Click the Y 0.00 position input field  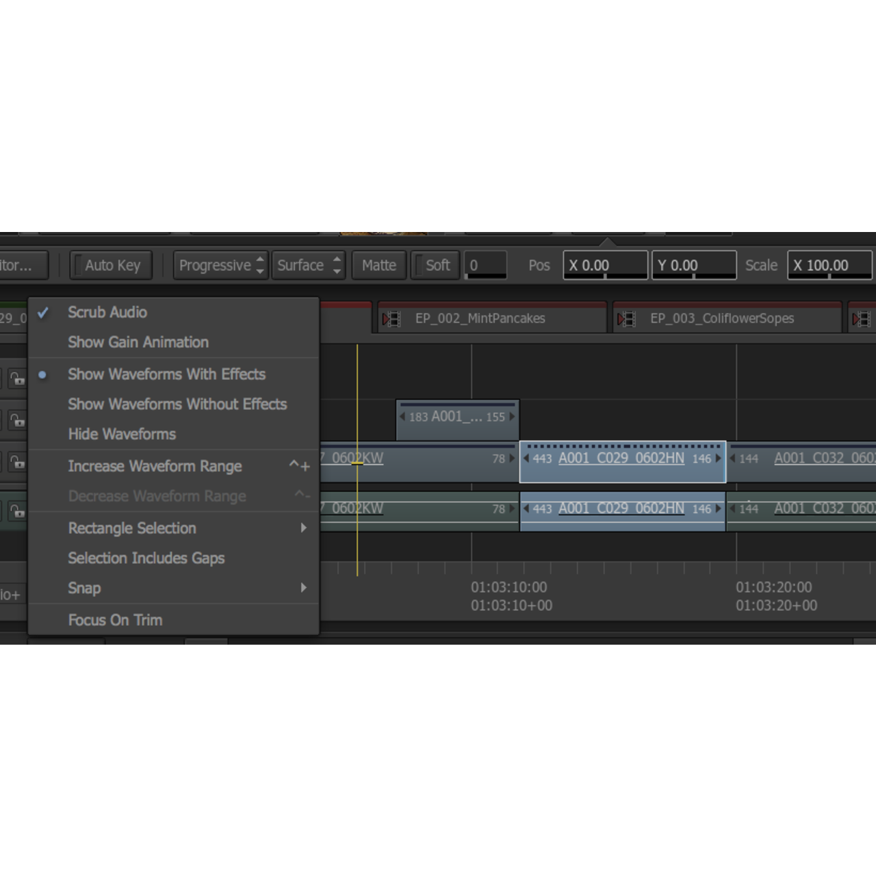click(x=693, y=265)
